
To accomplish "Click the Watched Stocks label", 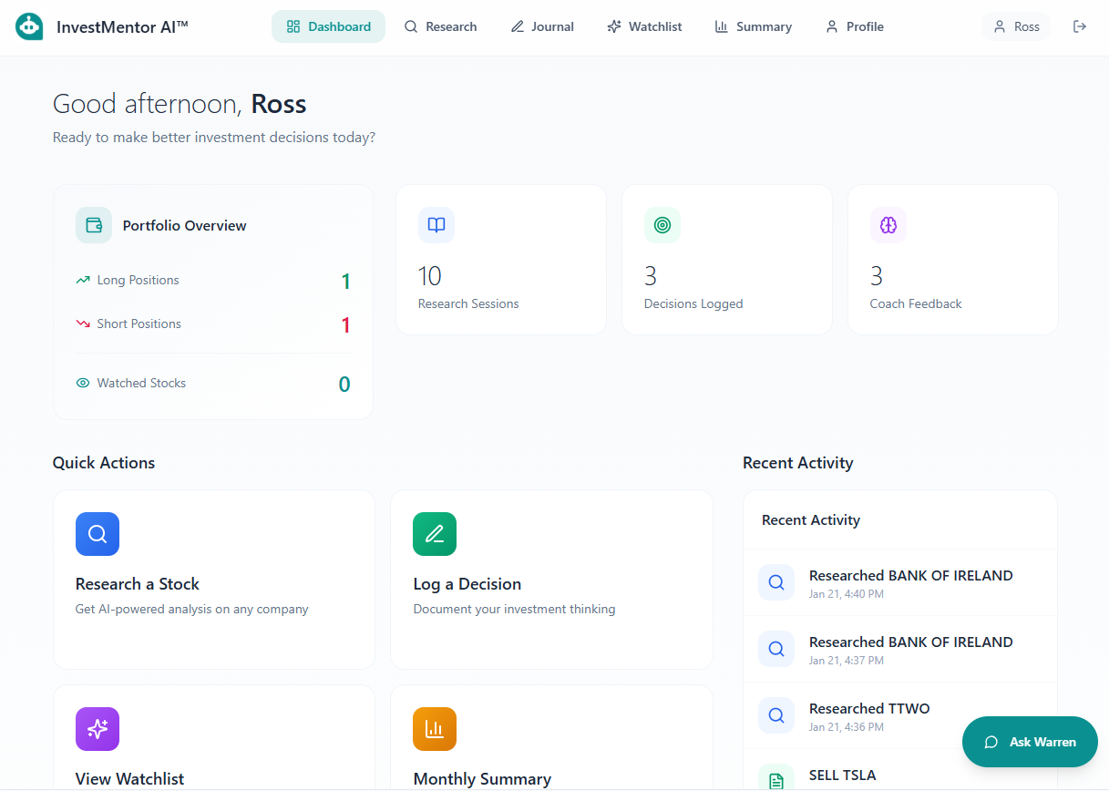I will click(141, 383).
